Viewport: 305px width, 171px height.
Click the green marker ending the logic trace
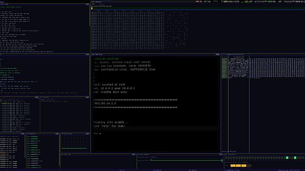[x=222, y=160]
